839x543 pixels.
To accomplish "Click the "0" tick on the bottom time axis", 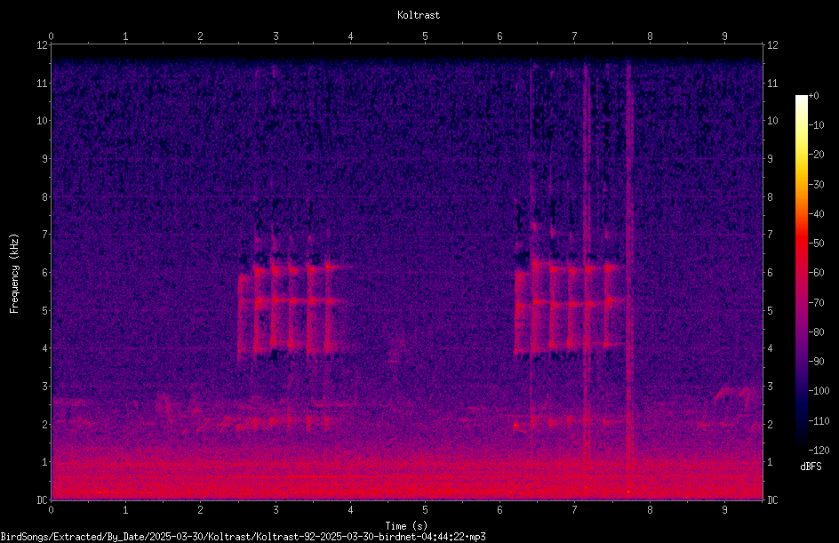I will click(x=51, y=510).
